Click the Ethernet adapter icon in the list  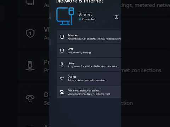[x=62, y=37]
